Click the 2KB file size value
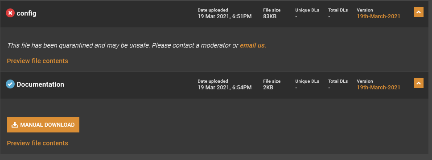This screenshot has width=432, height=160. (x=268, y=88)
